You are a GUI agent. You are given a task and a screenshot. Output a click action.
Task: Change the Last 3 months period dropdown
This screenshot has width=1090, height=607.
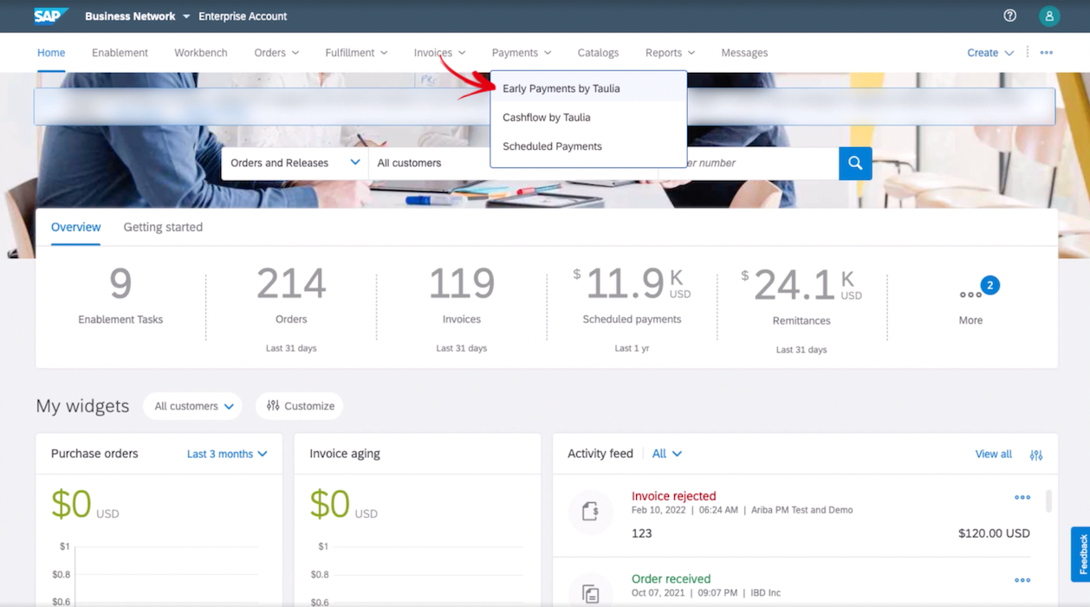(x=227, y=454)
